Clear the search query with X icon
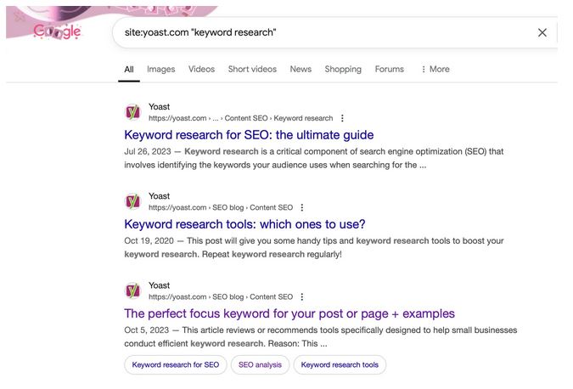This screenshot has height=389, width=573. coord(542,32)
